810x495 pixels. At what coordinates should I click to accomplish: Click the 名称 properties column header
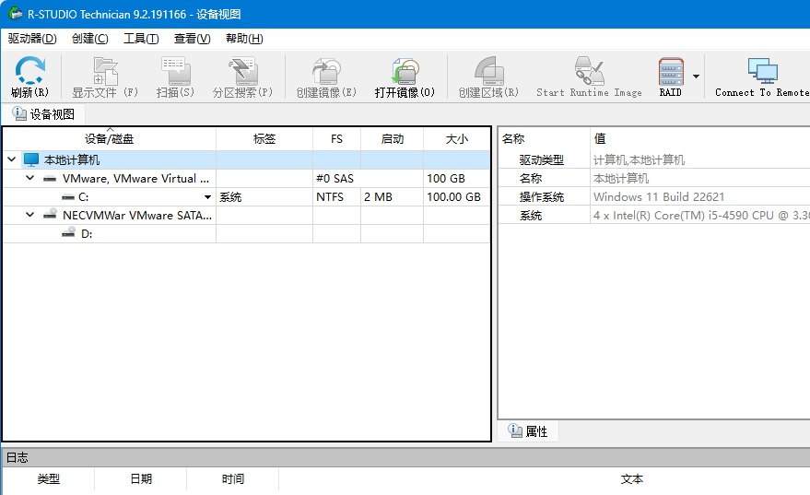click(x=544, y=138)
